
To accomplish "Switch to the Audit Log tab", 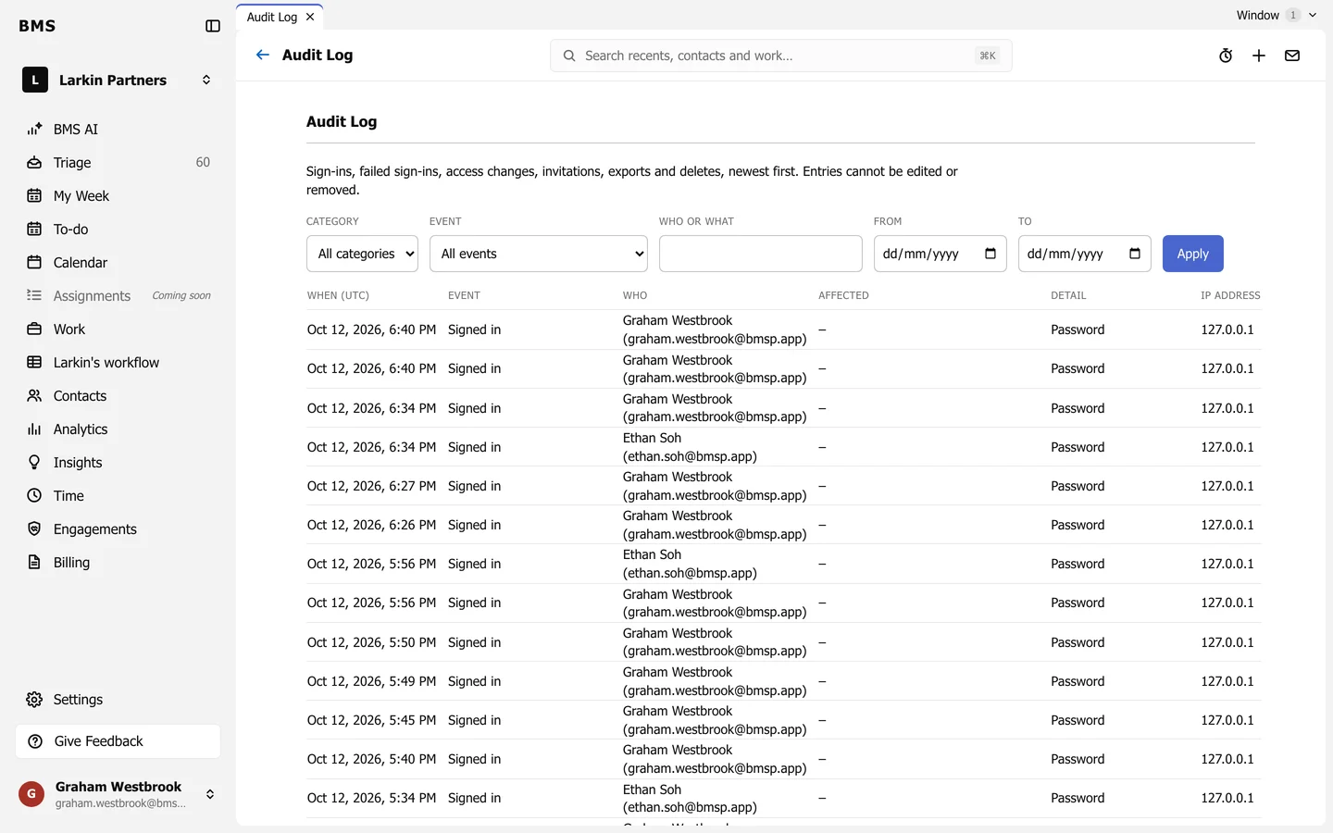I will pos(272,17).
